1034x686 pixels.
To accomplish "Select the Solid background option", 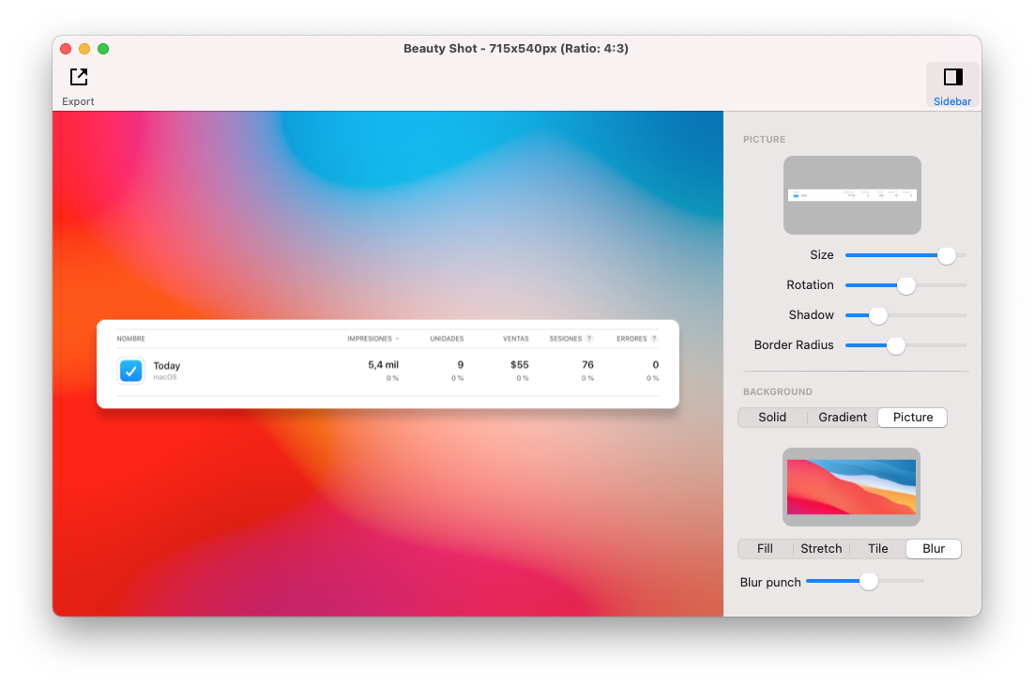I will tap(772, 417).
